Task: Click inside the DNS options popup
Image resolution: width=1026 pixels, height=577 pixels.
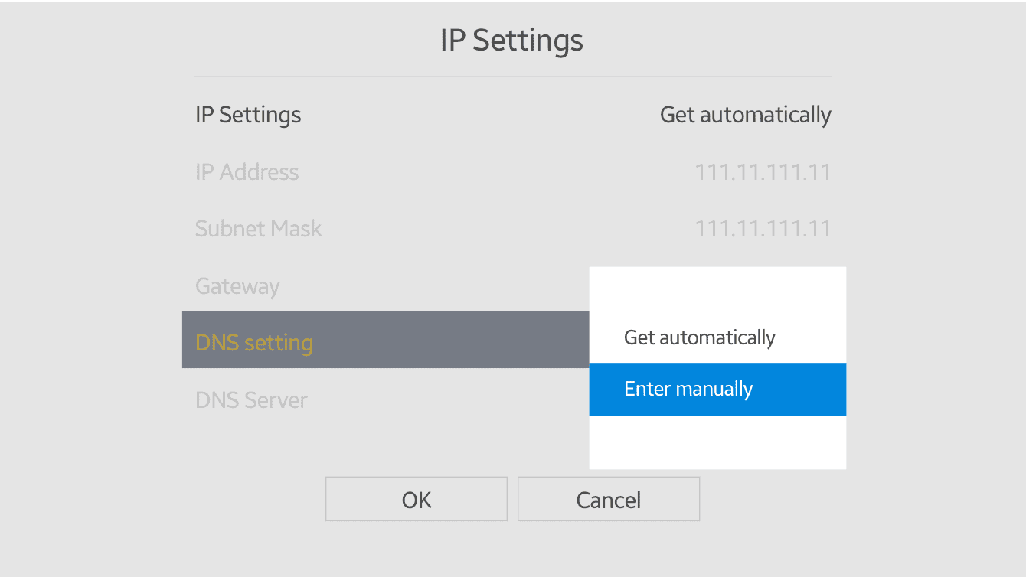Action: click(717, 367)
